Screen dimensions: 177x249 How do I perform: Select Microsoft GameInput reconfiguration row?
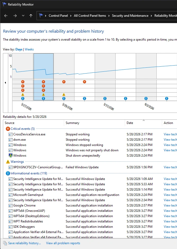(90, 195)
